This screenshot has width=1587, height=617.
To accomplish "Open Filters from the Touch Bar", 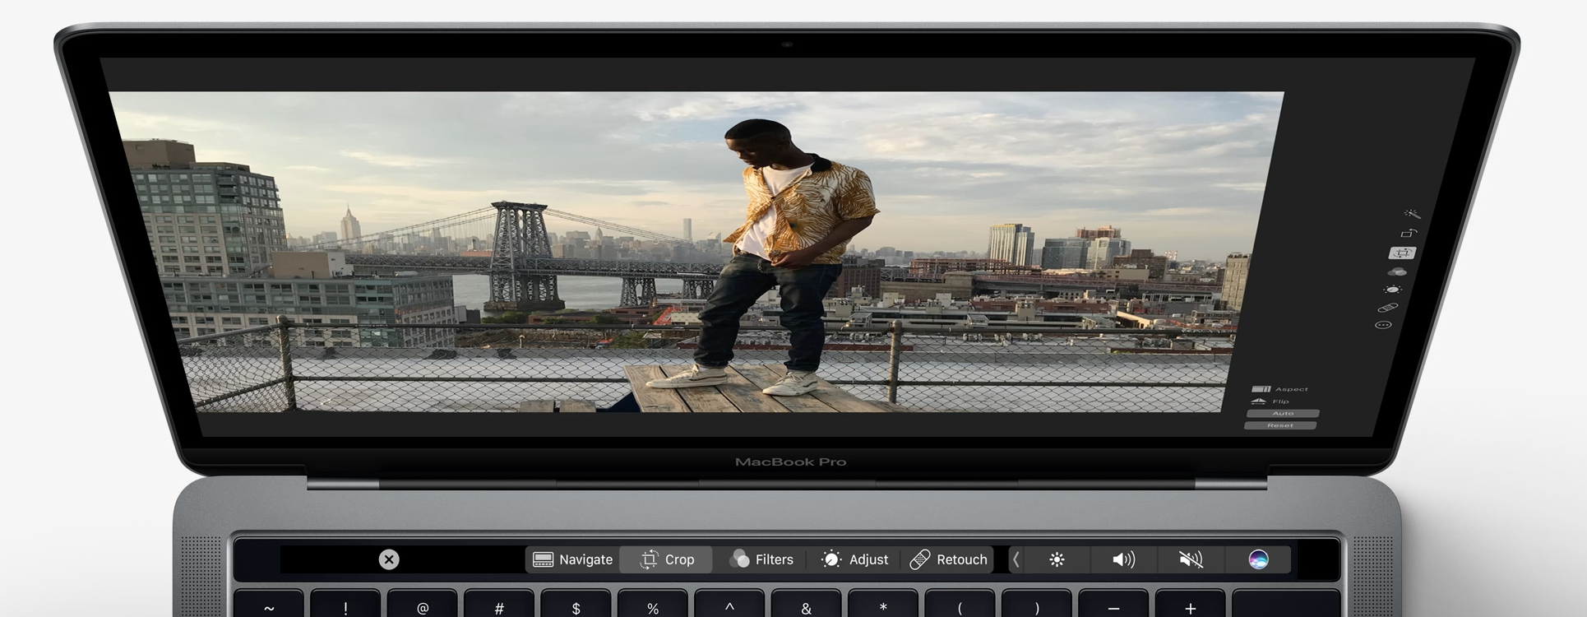I will coord(761,559).
